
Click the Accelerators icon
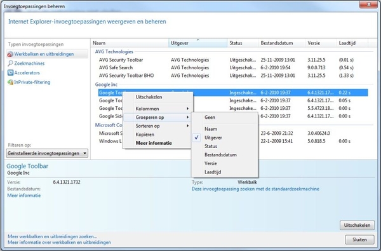(10, 72)
